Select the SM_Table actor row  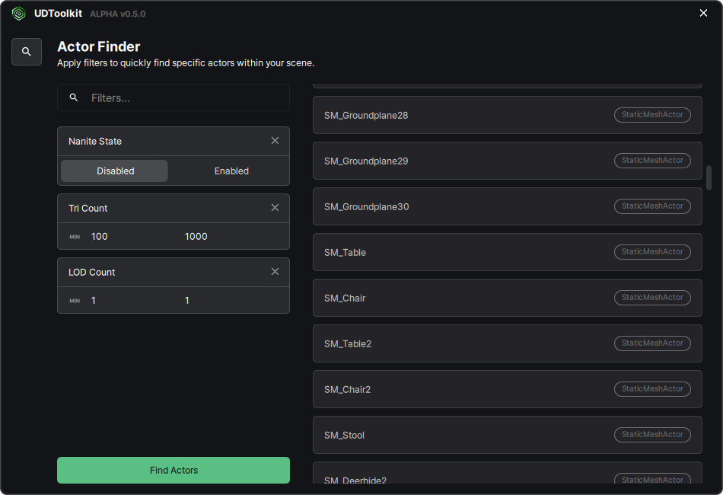point(507,252)
